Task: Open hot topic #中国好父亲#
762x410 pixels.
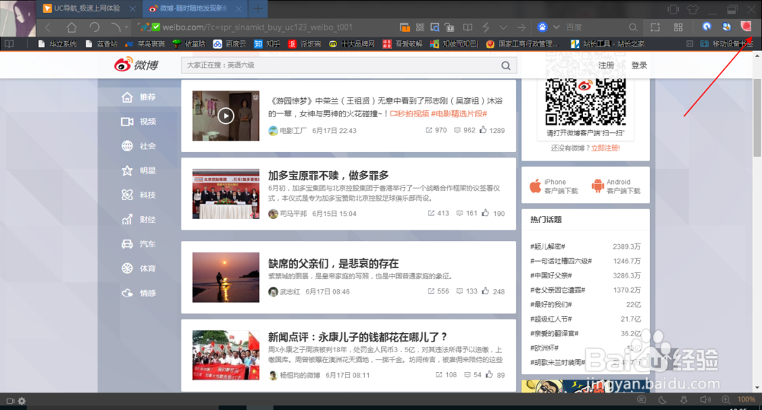Action: click(551, 275)
